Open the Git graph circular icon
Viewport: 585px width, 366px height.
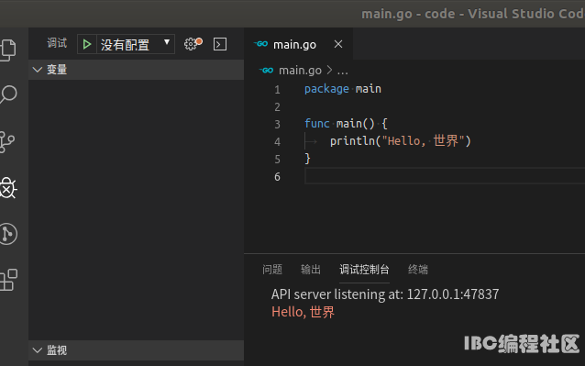point(8,234)
